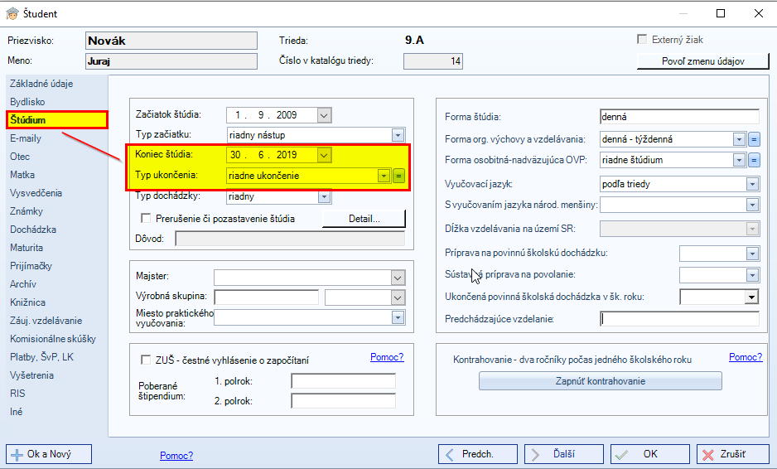Click the Ok a Nový button
777x469 pixels.
coord(49,454)
